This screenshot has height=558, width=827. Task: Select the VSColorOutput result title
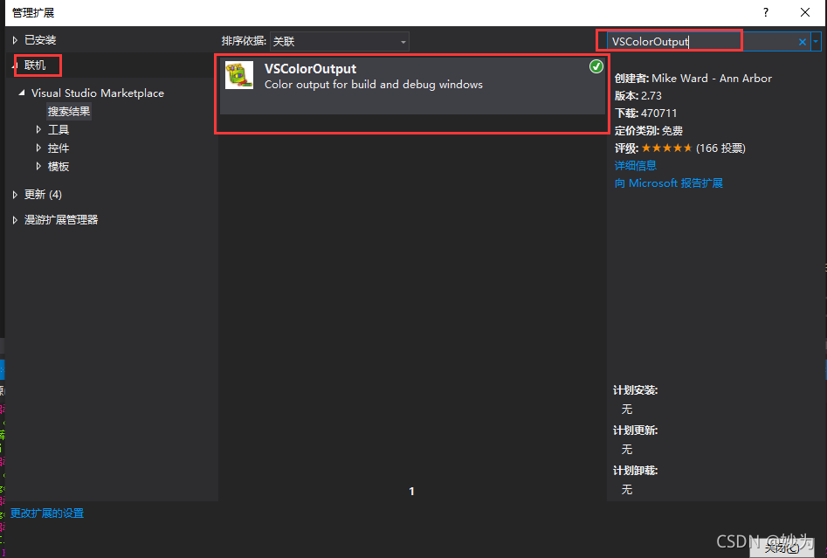click(310, 69)
